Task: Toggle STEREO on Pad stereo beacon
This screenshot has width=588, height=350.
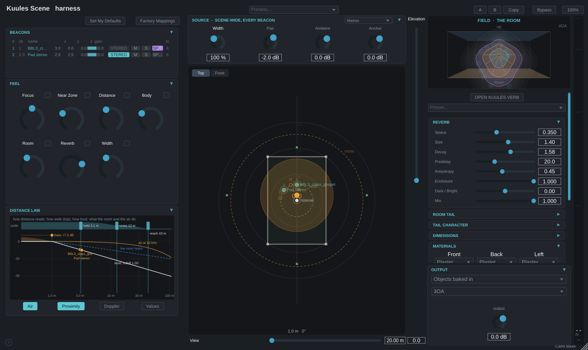Action: pos(119,54)
